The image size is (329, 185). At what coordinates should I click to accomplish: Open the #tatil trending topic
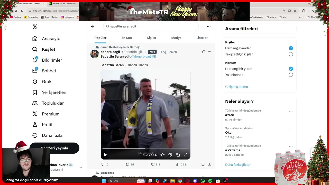coord(230,115)
